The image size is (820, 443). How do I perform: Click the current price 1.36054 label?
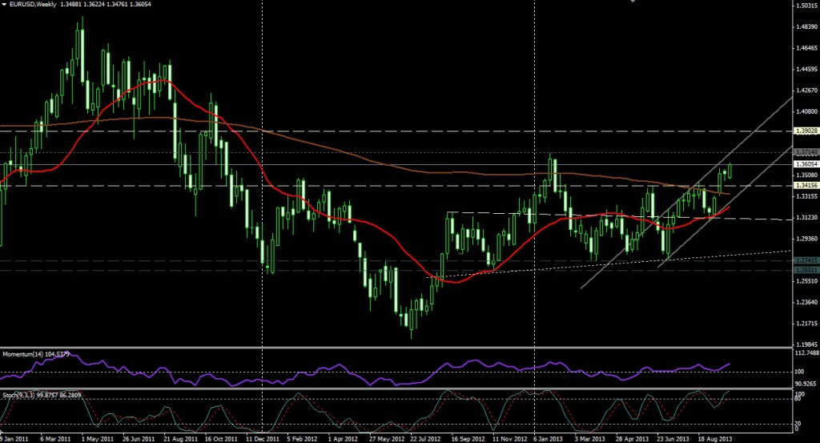pos(805,164)
